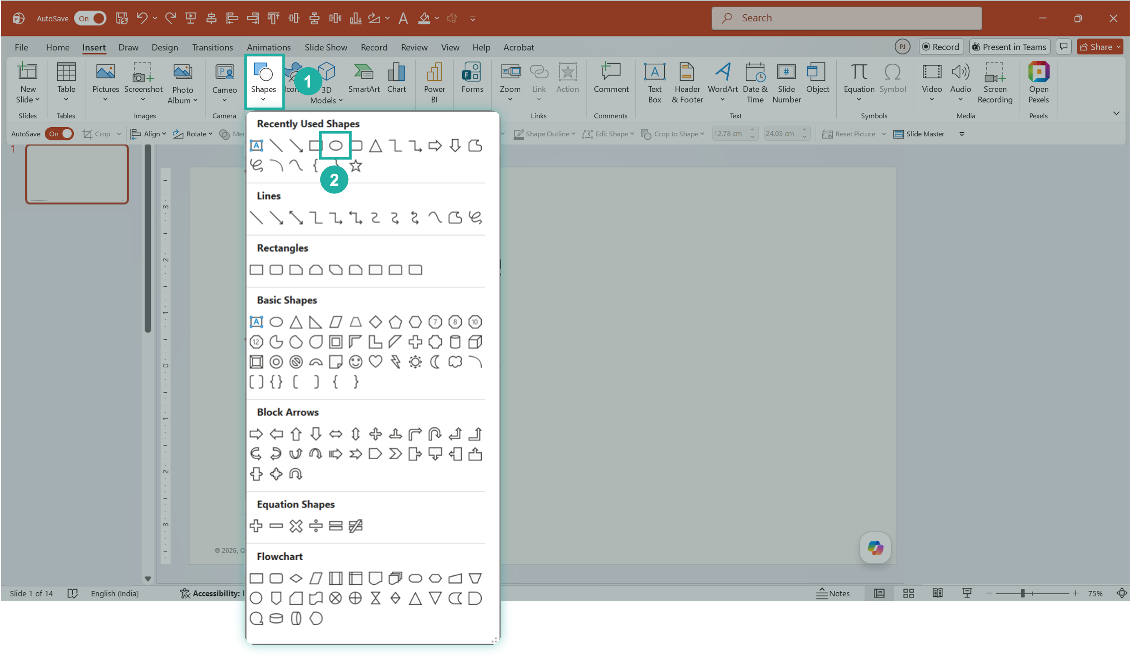Collapse the ribbon with the chevron
Viewport: 1130px width, 661px height.
tap(1116, 113)
